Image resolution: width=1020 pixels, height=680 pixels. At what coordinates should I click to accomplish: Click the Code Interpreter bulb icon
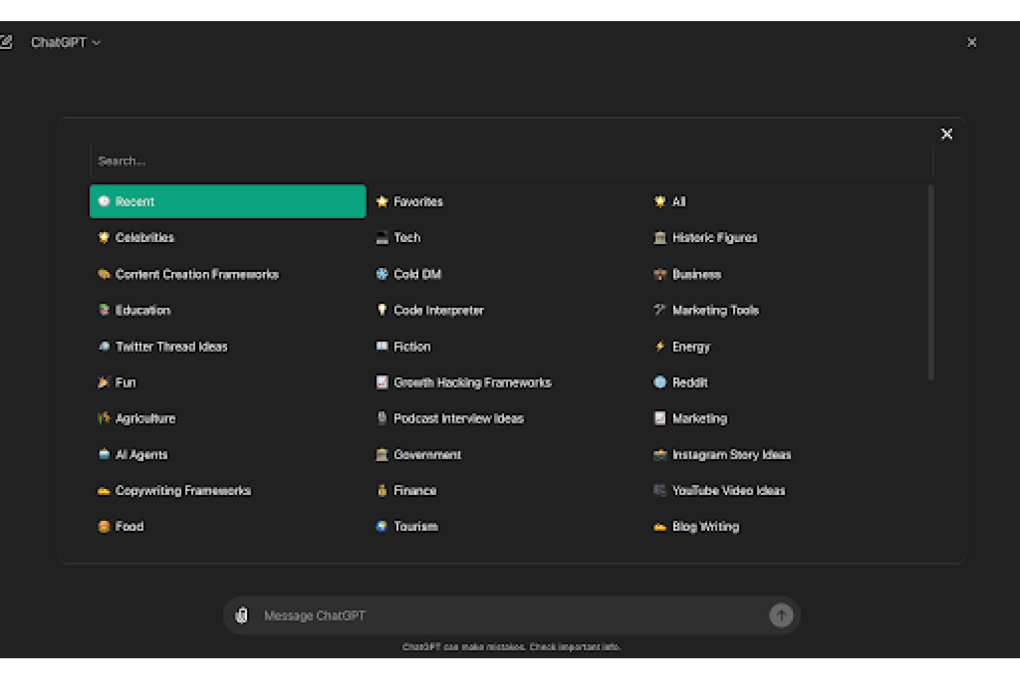pos(382,310)
